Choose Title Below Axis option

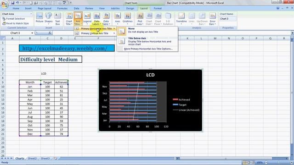[147, 41]
